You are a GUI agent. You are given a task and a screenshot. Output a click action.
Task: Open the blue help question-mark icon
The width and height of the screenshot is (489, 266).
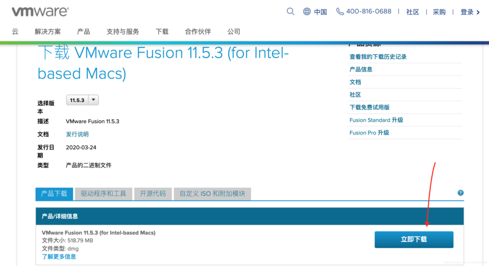[460, 193]
